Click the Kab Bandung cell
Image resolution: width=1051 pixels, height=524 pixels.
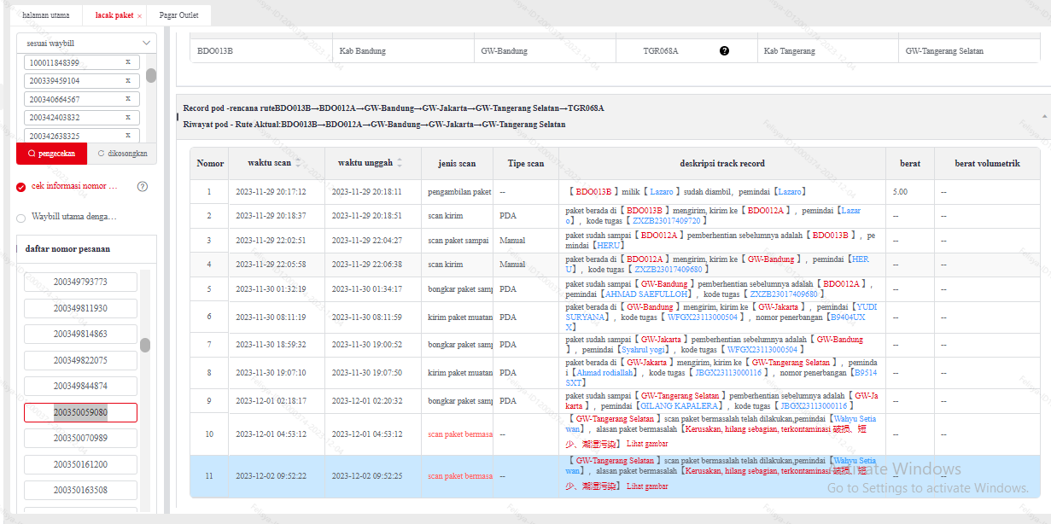click(402, 51)
